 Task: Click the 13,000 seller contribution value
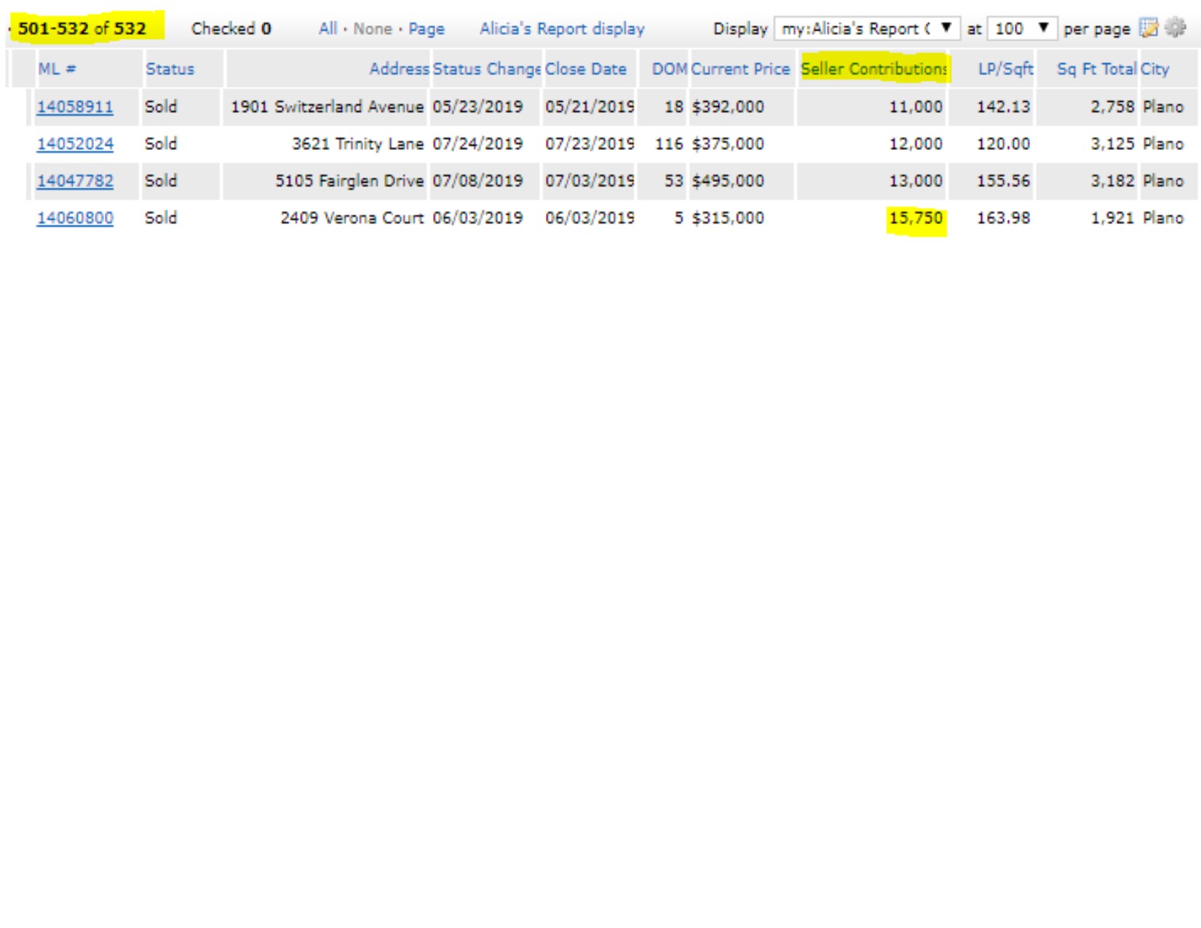click(916, 181)
